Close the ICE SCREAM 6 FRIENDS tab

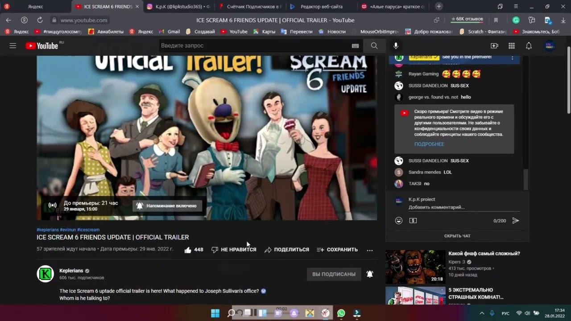pos(137,7)
